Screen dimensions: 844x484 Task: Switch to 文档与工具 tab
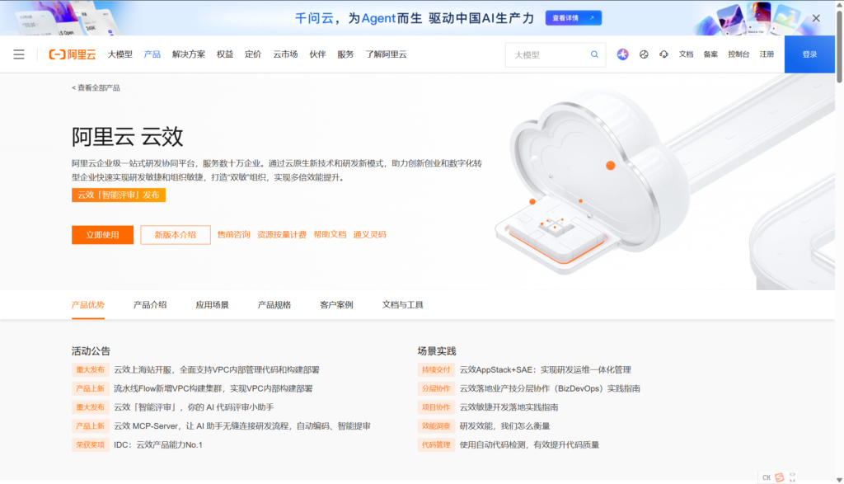[402, 305]
